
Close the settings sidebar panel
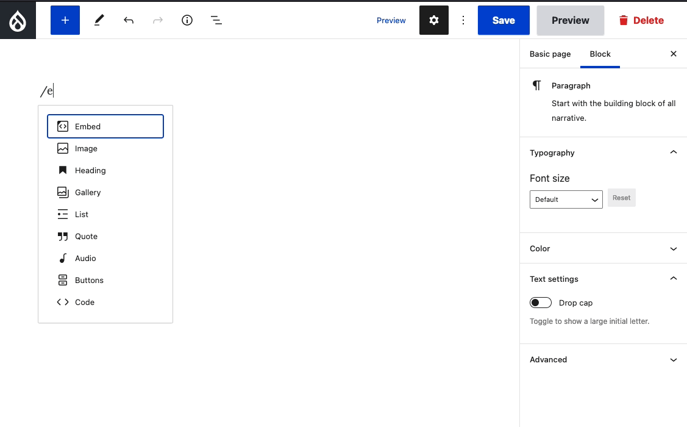coord(673,54)
